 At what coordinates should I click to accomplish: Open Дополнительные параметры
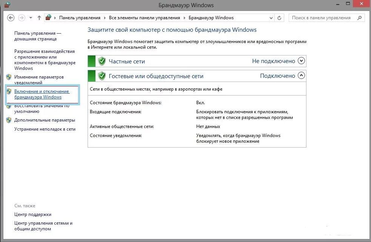[x=45, y=120]
